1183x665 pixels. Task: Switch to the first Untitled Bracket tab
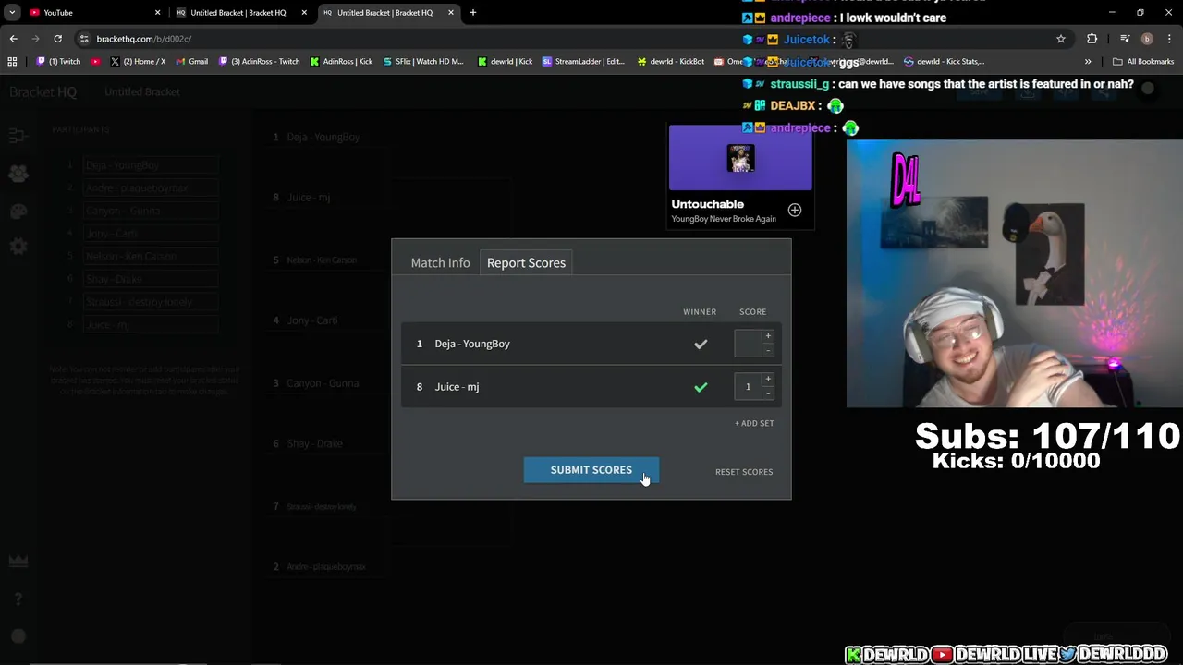pyautogui.click(x=238, y=13)
